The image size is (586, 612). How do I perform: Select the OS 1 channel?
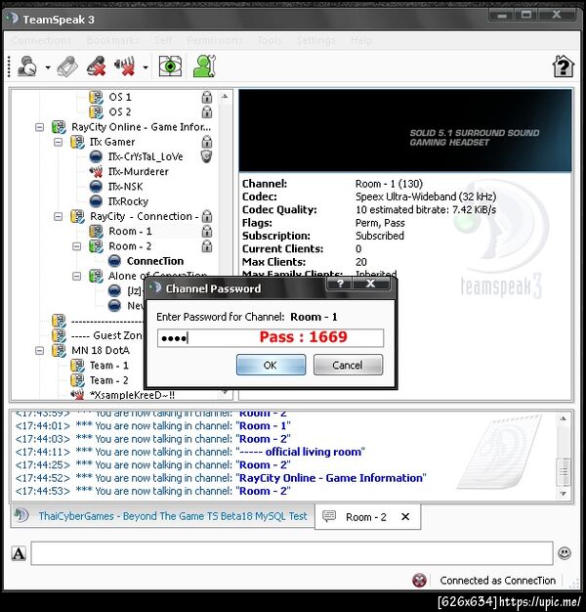120,97
